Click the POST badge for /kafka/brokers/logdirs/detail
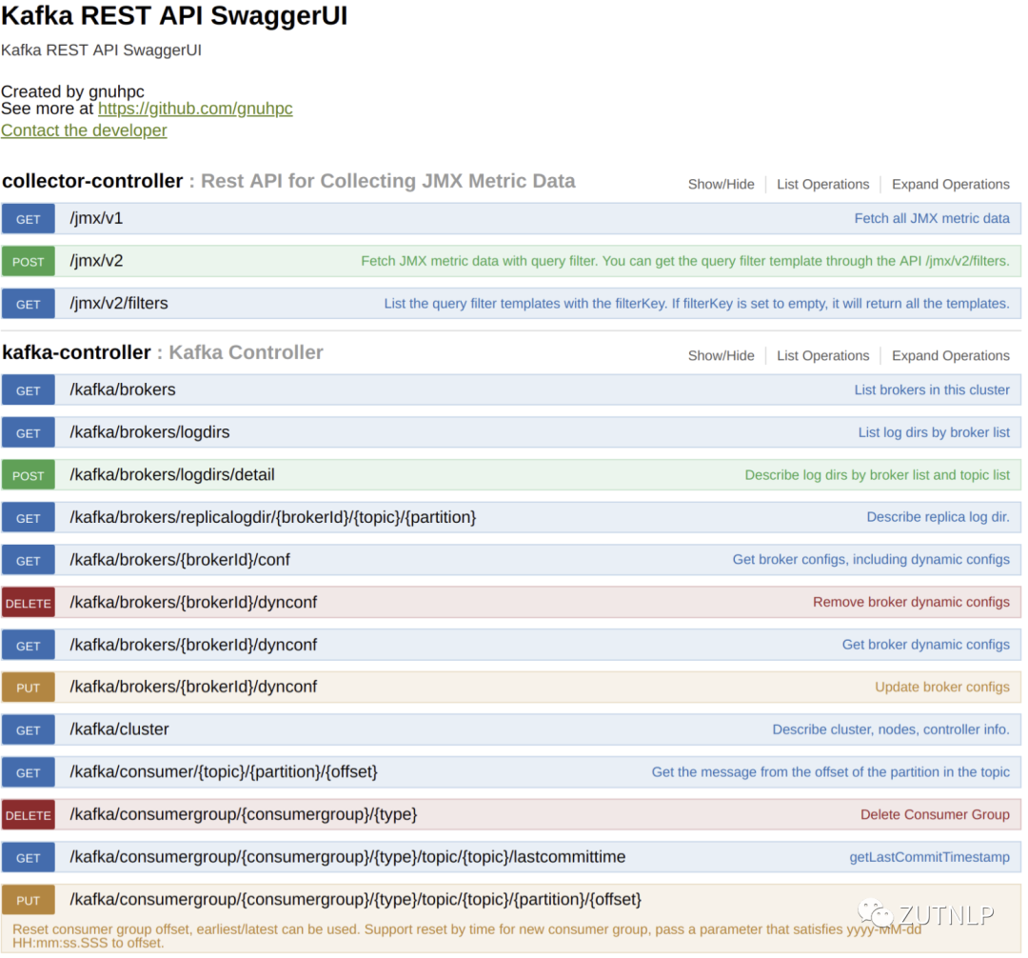The image size is (1028, 958). 29,475
